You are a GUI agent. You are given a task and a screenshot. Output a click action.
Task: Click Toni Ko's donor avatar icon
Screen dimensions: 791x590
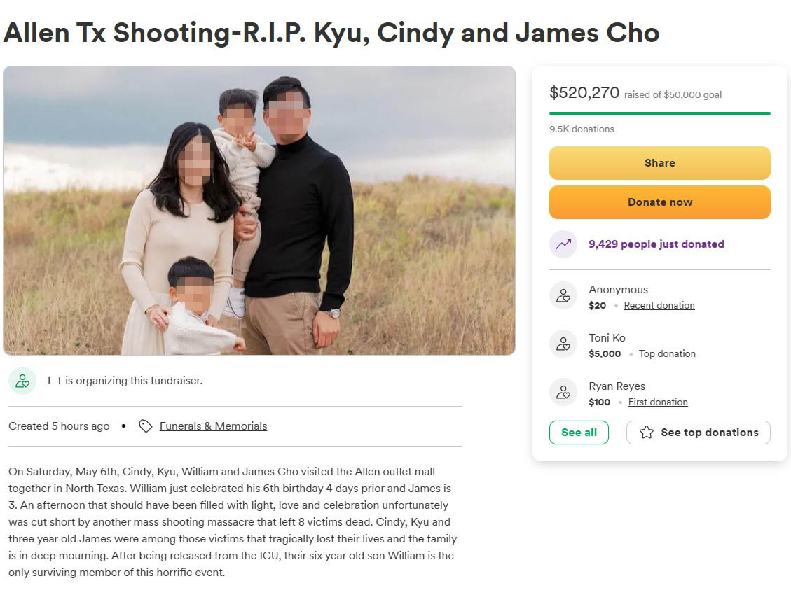point(563,344)
